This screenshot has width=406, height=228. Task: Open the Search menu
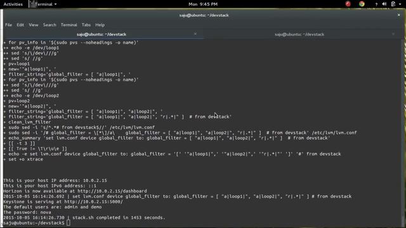(x=49, y=25)
